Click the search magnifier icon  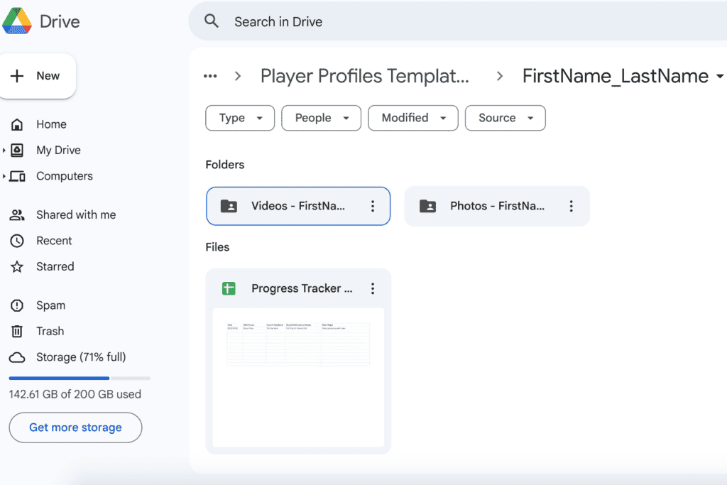[212, 21]
